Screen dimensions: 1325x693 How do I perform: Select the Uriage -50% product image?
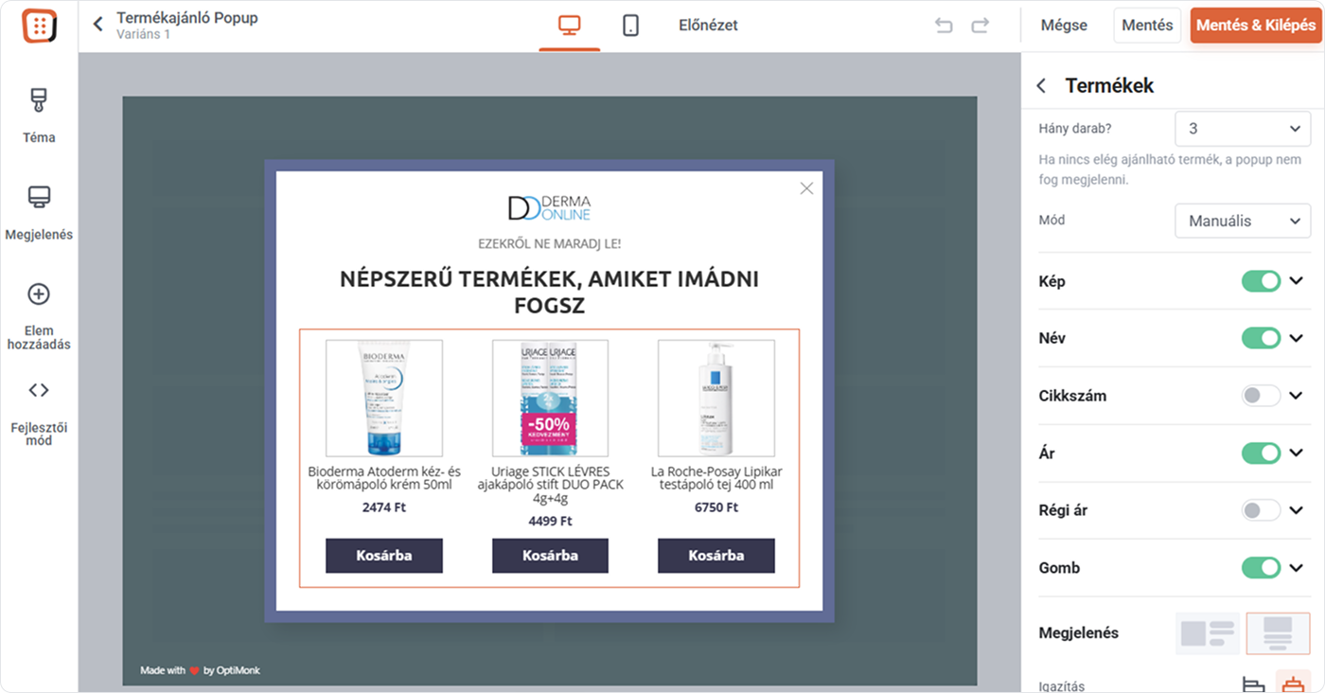[x=550, y=399]
